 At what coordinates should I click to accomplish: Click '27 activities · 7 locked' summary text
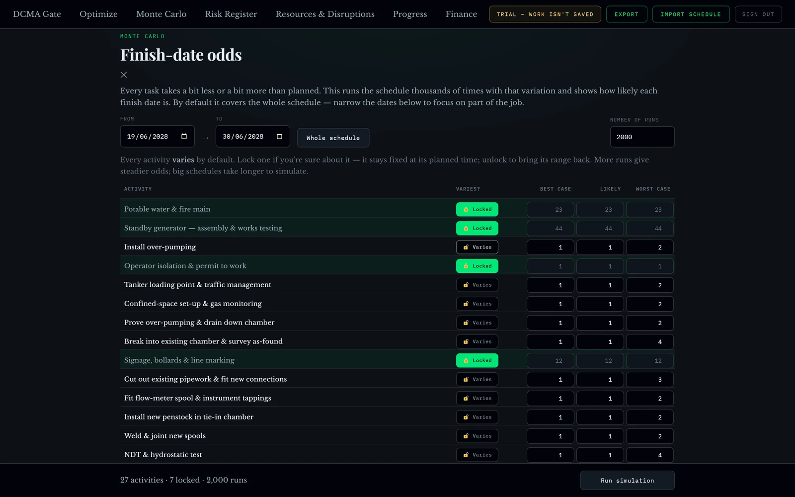(160, 480)
